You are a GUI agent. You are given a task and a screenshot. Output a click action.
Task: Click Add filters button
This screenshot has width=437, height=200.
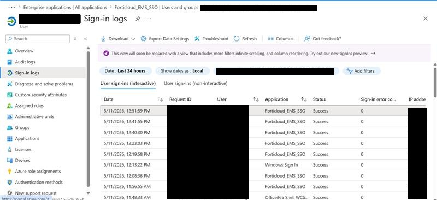point(362,71)
